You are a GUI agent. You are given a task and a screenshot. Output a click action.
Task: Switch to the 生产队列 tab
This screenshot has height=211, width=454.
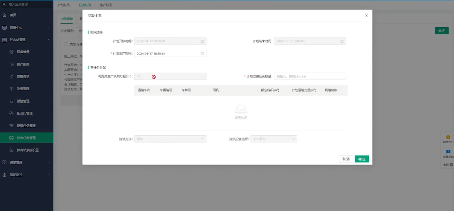[106, 5]
